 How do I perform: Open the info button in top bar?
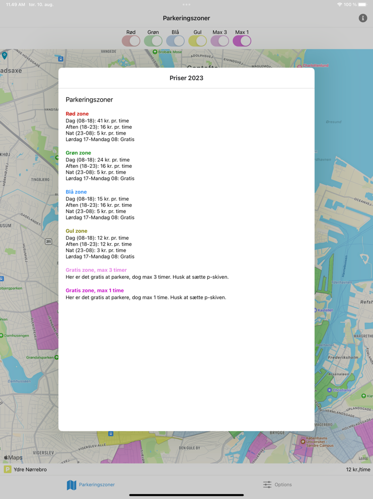[363, 18]
